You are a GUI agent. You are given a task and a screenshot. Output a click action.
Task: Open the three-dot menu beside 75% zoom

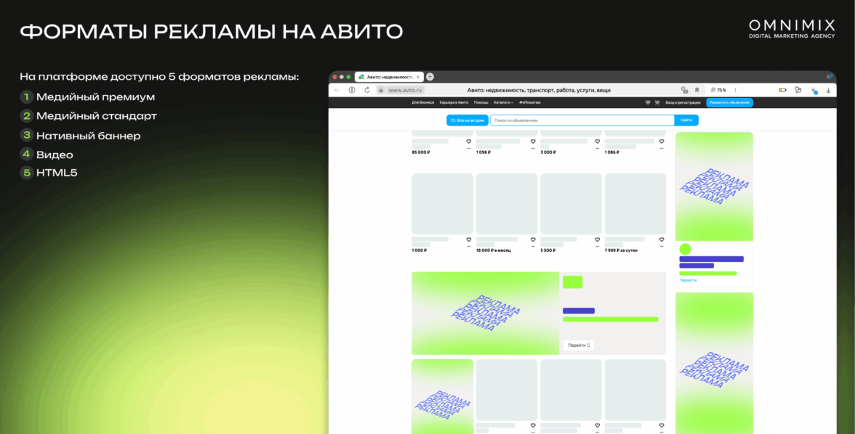(x=735, y=91)
